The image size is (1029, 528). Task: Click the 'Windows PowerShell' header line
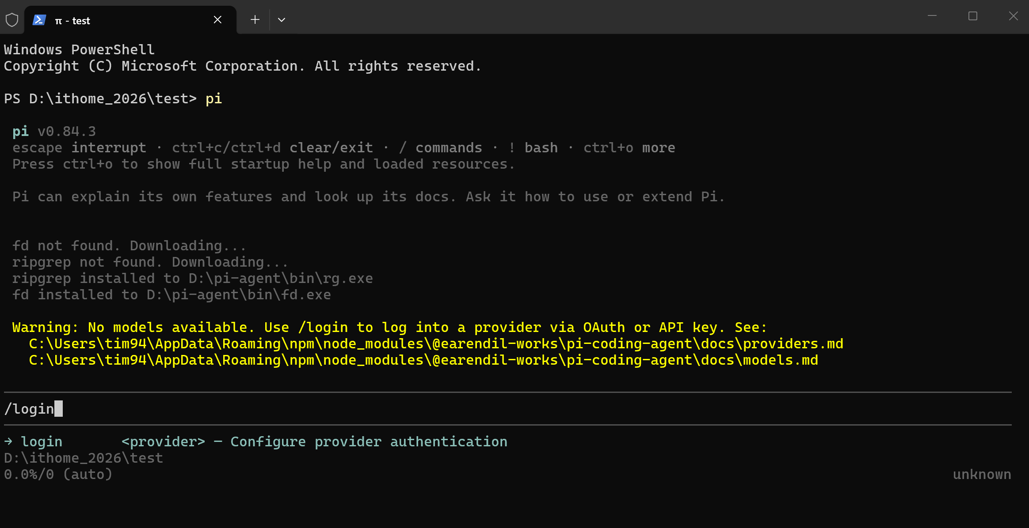click(80, 49)
